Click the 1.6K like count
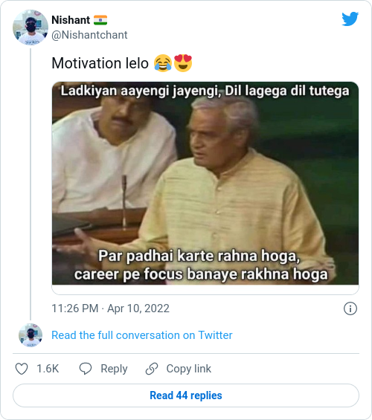 48,369
